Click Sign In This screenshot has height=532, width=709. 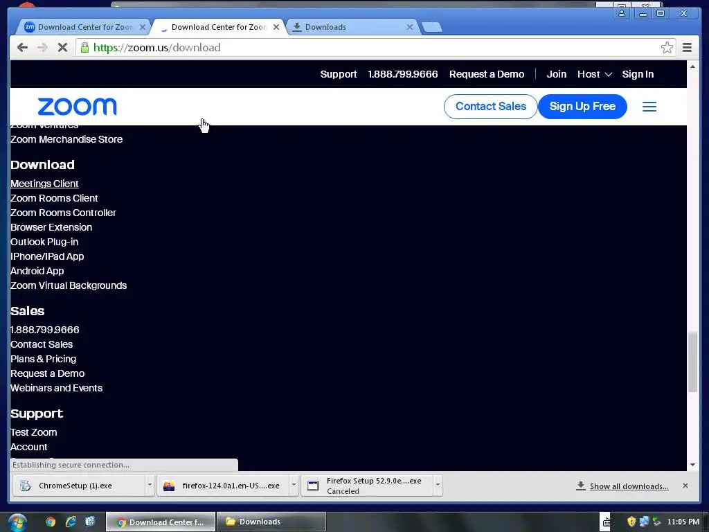[638, 74]
